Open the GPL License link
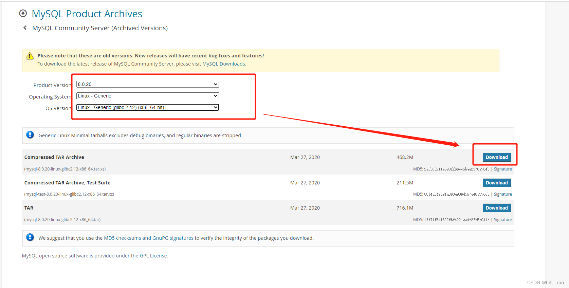 (x=153, y=256)
